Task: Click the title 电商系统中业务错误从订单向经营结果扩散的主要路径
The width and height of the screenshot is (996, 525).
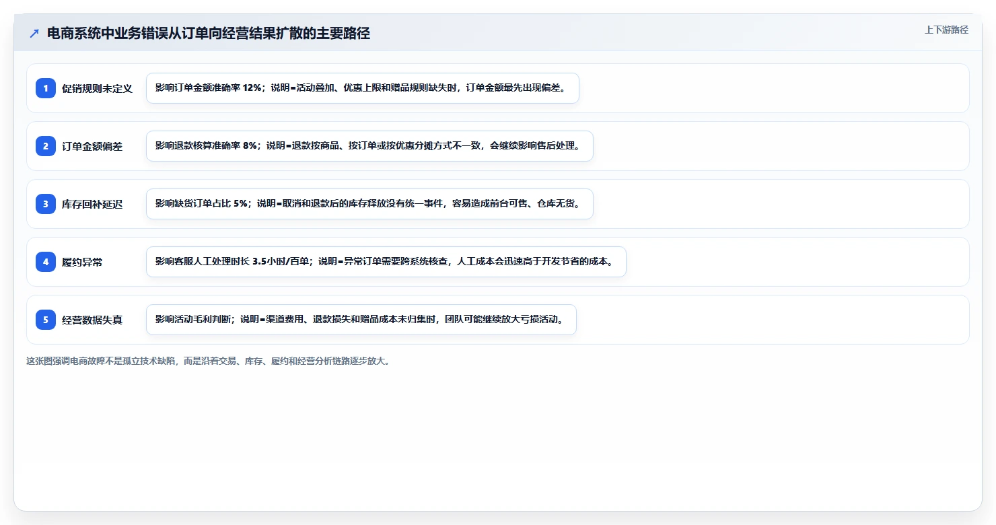Action: coord(209,34)
